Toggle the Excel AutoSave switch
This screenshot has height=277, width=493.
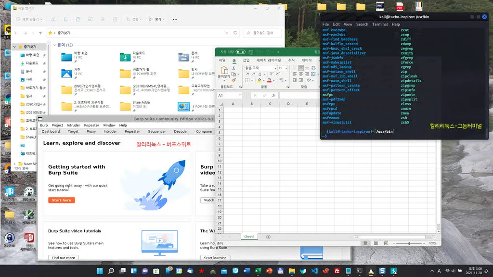241,52
